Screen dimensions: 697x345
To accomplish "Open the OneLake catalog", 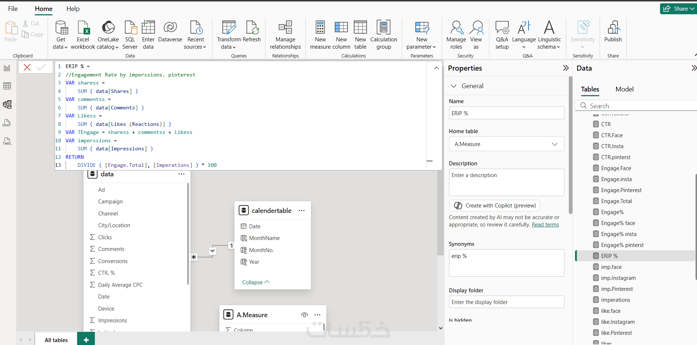I will pyautogui.click(x=108, y=35).
